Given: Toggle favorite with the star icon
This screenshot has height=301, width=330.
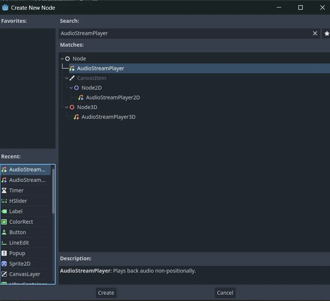Looking at the screenshot, I should point(327,34).
